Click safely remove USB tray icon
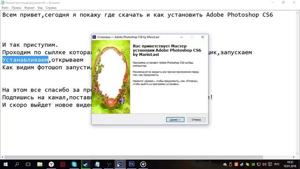Screen dimensions: 300x169 point(231,164)
